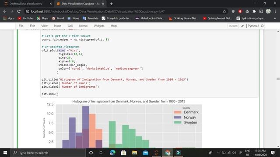Viewport: 280px width, 157px height.
Task: Open the Widgets menu
Action: [99, 26]
